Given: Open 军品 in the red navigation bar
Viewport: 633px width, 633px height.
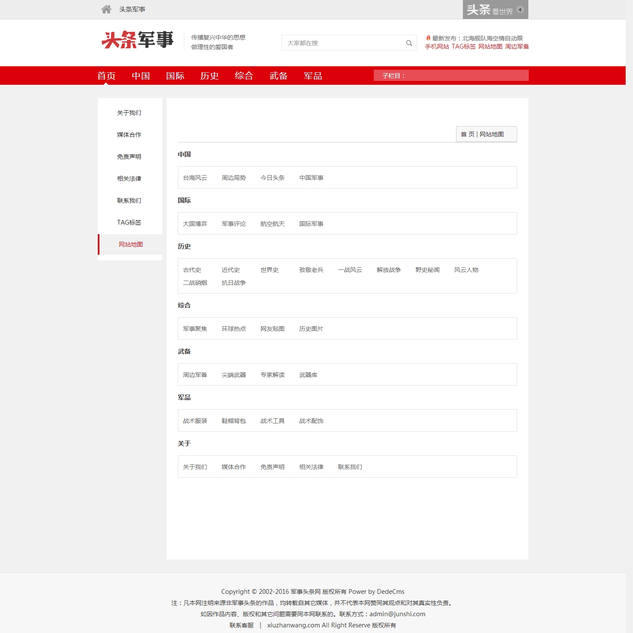Looking at the screenshot, I should click(313, 76).
